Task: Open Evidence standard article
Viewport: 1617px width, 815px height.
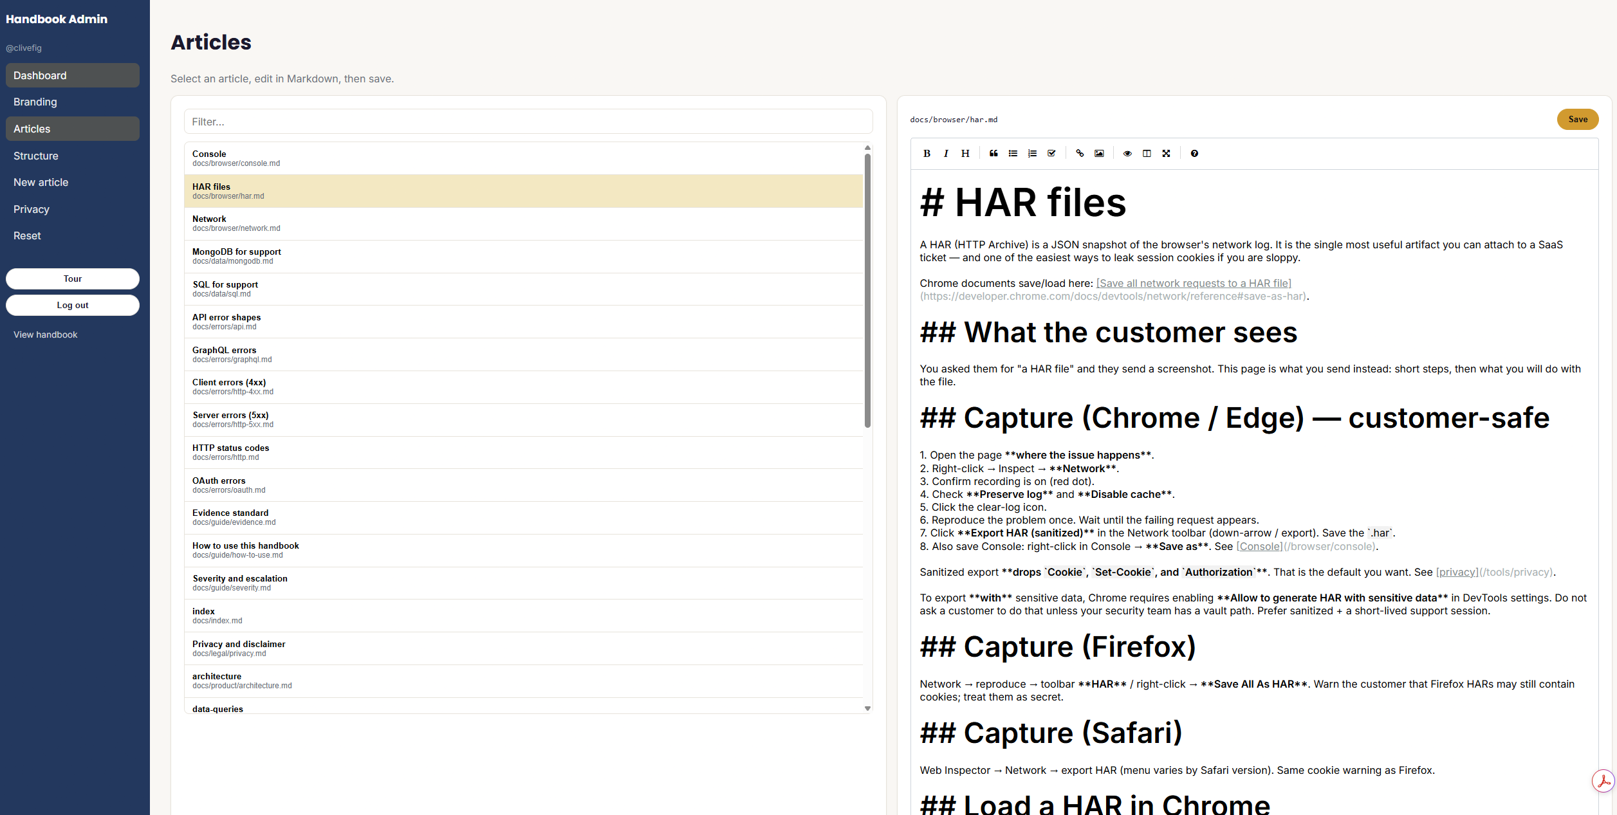Action: pos(524,517)
